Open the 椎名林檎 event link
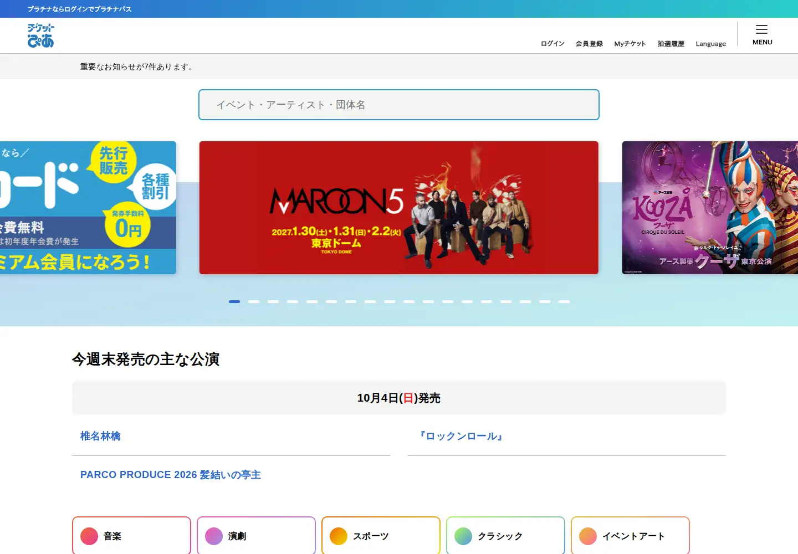The width and height of the screenshot is (798, 554). point(100,437)
